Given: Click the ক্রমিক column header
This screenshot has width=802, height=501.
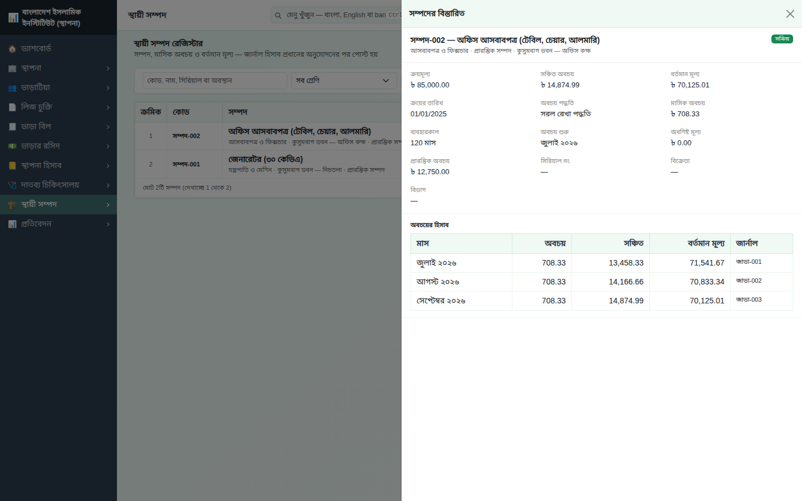Looking at the screenshot, I should tap(151, 112).
